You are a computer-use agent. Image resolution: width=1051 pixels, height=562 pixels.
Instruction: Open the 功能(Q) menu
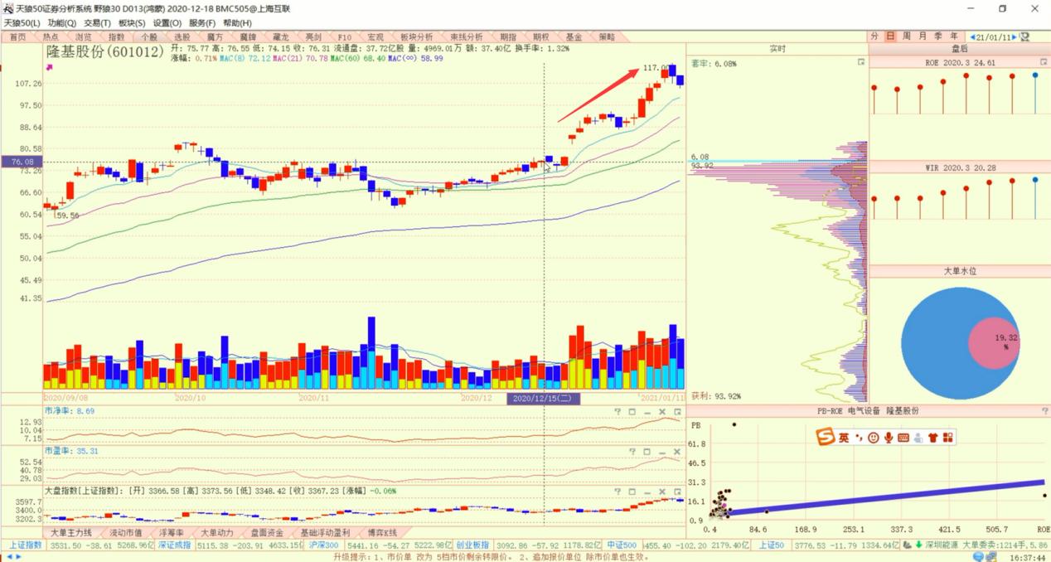61,23
